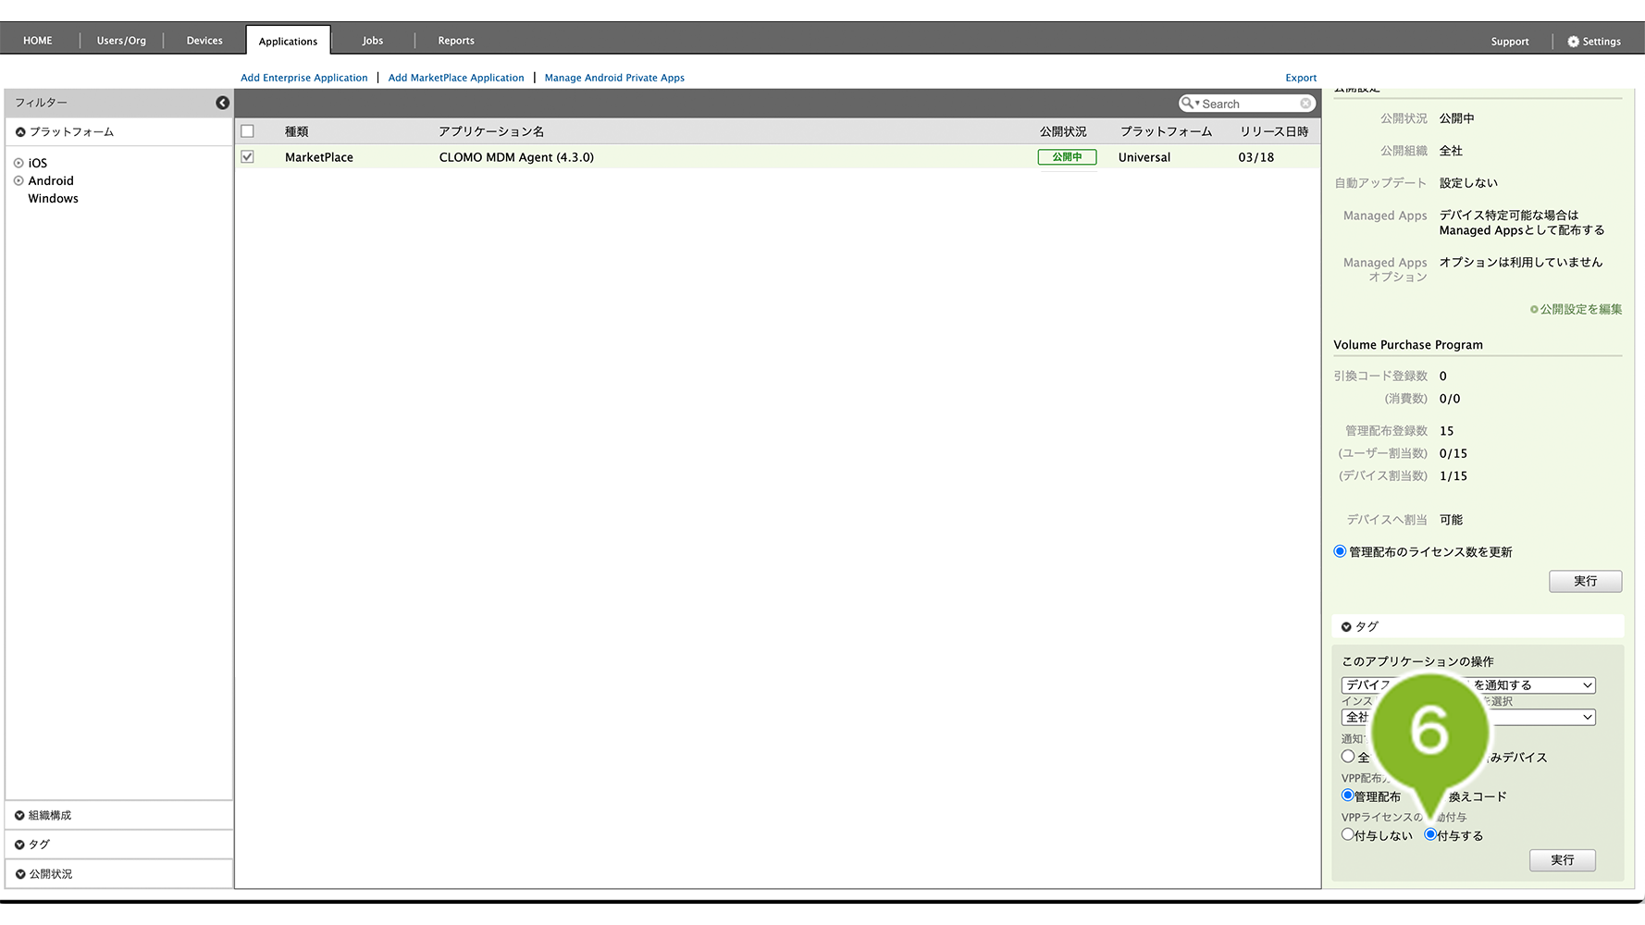Screen dimensions: 1645x925
Task: Sort by 公開状況 column header
Action: pos(1063,131)
